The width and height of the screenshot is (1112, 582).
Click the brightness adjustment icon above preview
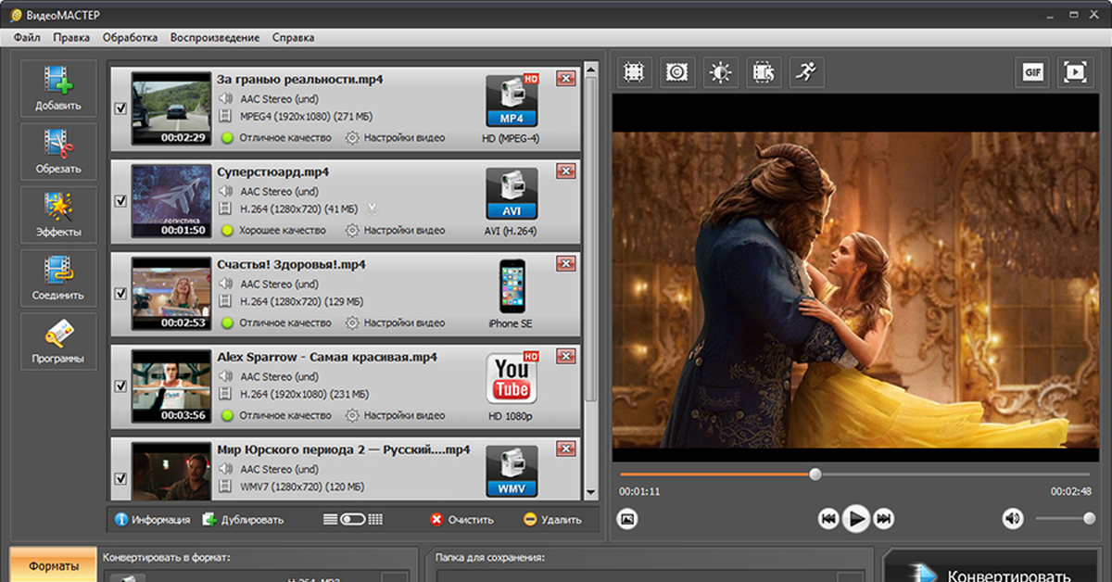coord(720,72)
